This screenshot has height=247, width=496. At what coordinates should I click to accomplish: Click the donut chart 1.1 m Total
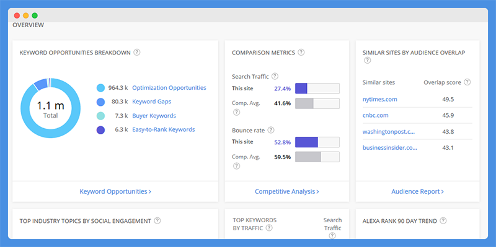(51, 108)
